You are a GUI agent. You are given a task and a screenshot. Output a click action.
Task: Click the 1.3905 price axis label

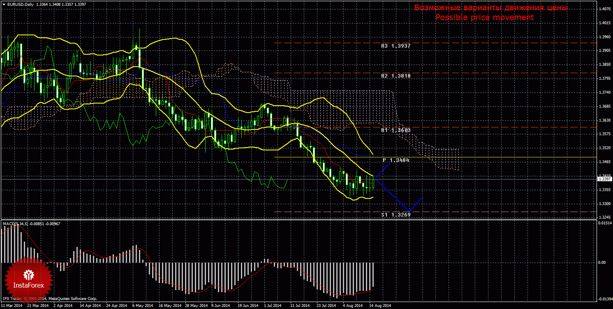tap(605, 51)
